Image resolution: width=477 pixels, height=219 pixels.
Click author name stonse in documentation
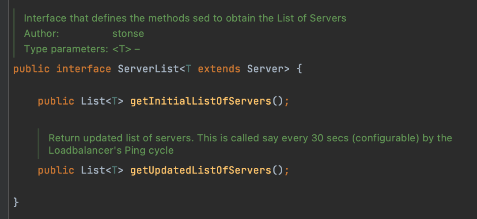point(128,34)
